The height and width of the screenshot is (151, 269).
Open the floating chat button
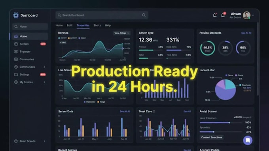tap(248, 140)
